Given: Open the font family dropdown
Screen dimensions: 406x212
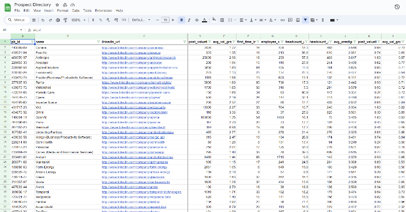Looking at the screenshot, I should coord(141,20).
